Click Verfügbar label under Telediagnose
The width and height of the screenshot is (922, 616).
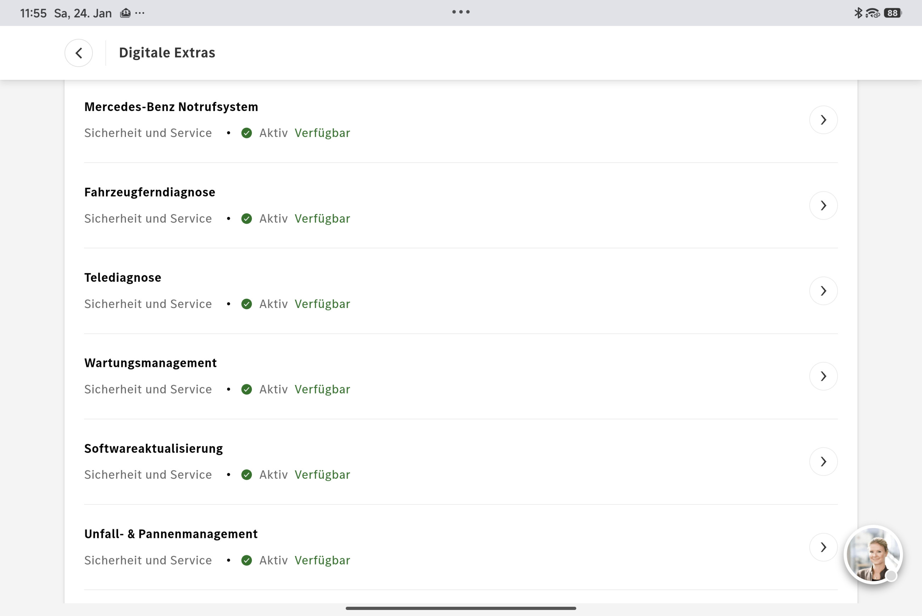coord(322,304)
